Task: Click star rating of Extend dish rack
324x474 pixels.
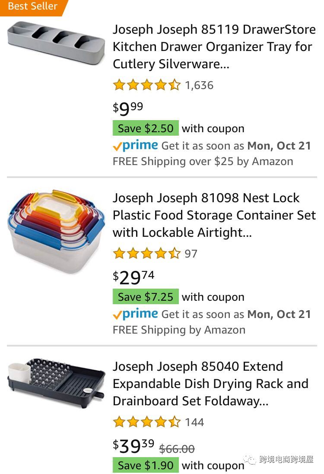Action: click(x=147, y=422)
